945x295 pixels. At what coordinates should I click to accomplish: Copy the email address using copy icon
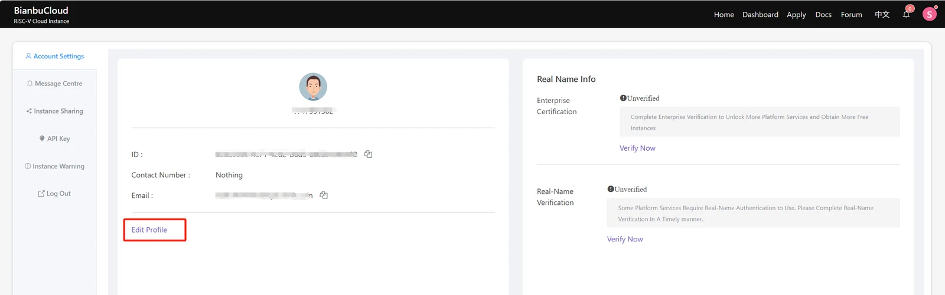324,195
